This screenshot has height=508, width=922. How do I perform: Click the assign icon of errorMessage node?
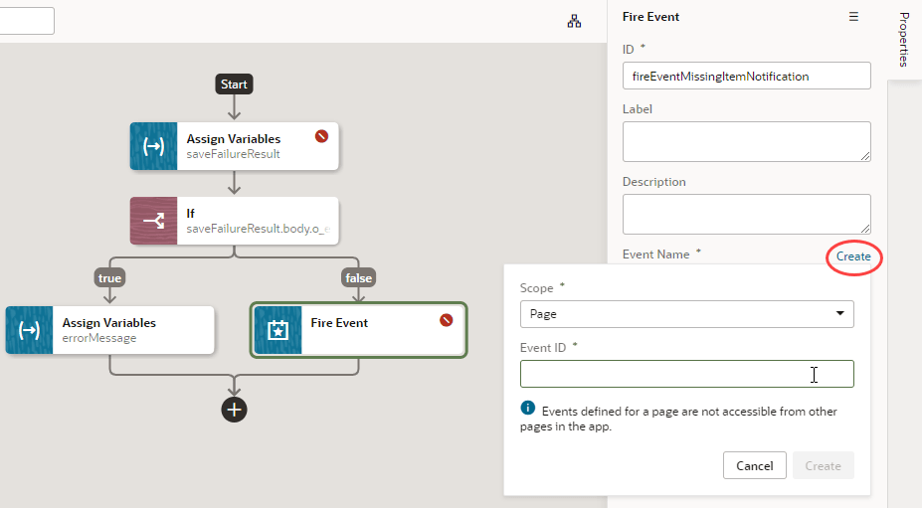(x=29, y=330)
